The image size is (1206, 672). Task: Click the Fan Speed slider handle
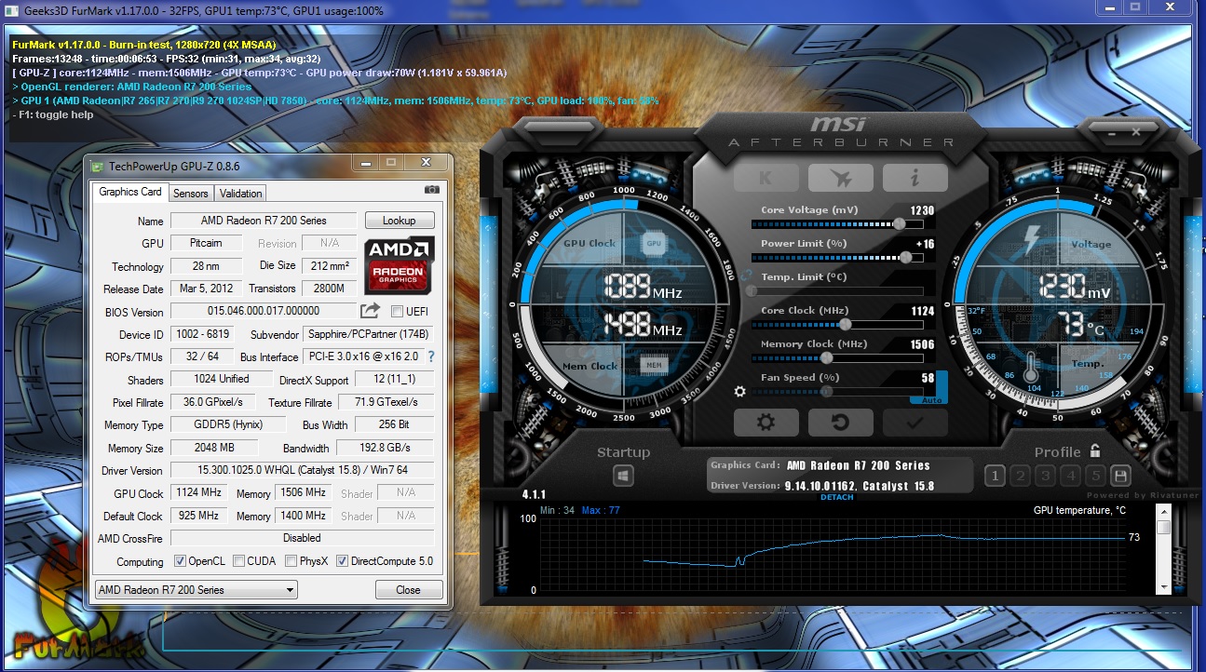point(825,391)
